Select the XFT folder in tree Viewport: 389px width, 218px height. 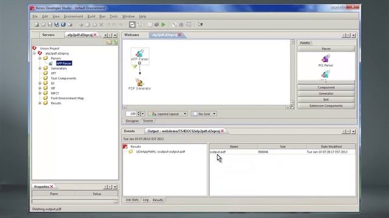[x=53, y=73]
